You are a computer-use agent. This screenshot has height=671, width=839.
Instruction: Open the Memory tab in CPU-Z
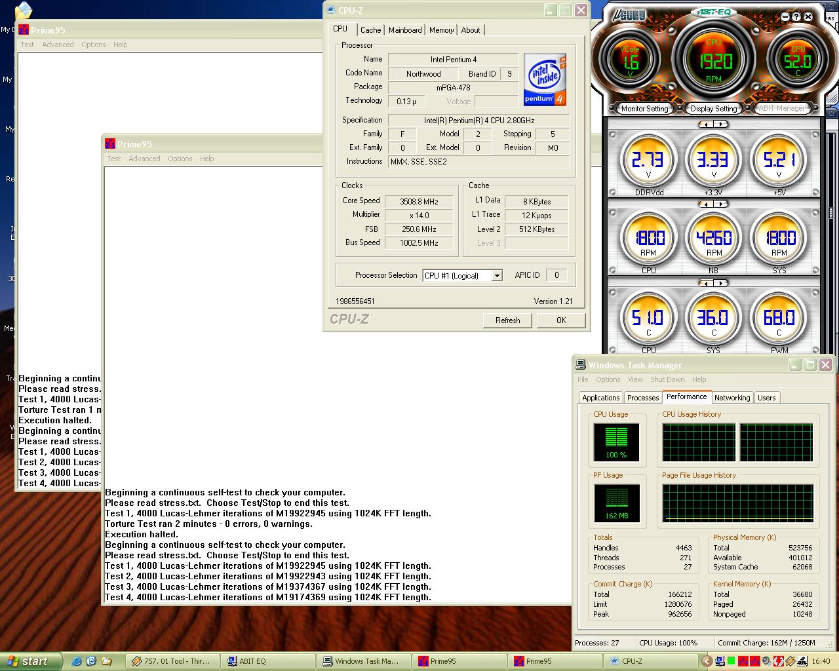pos(441,30)
